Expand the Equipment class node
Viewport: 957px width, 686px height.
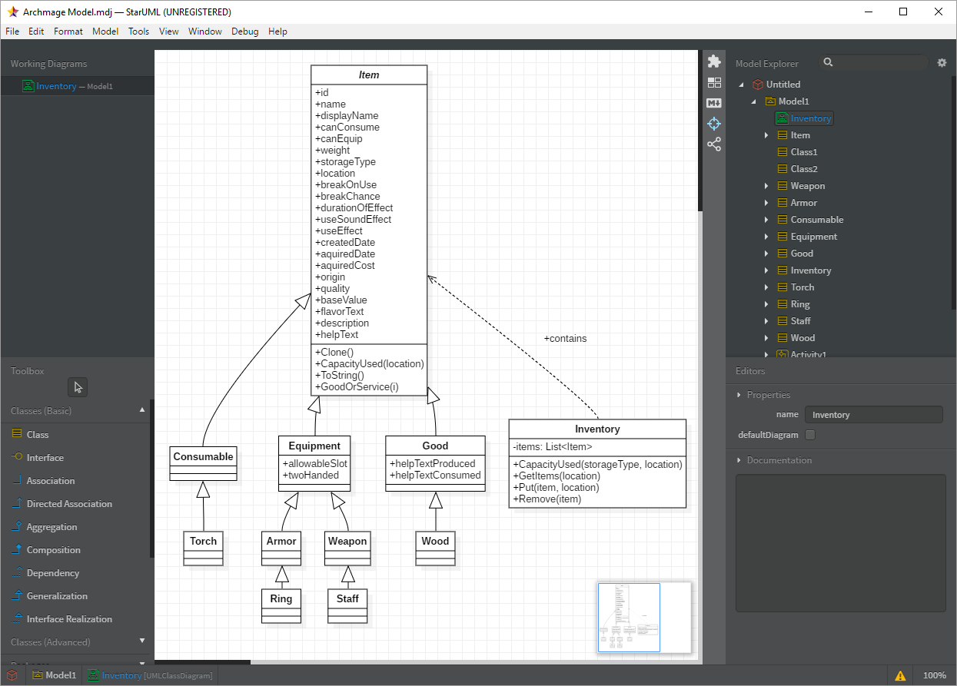tap(766, 237)
